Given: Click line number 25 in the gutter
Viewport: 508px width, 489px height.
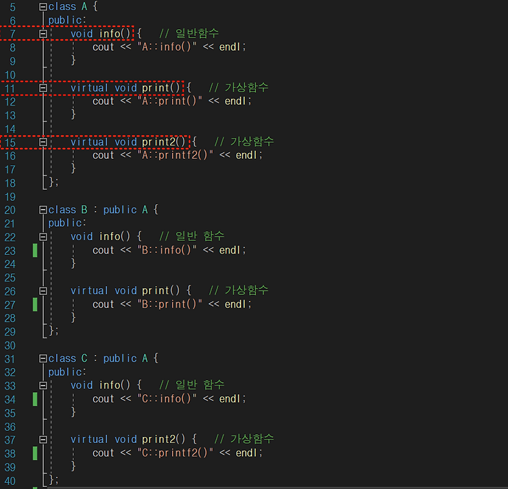Looking at the screenshot, I should click(x=10, y=278).
